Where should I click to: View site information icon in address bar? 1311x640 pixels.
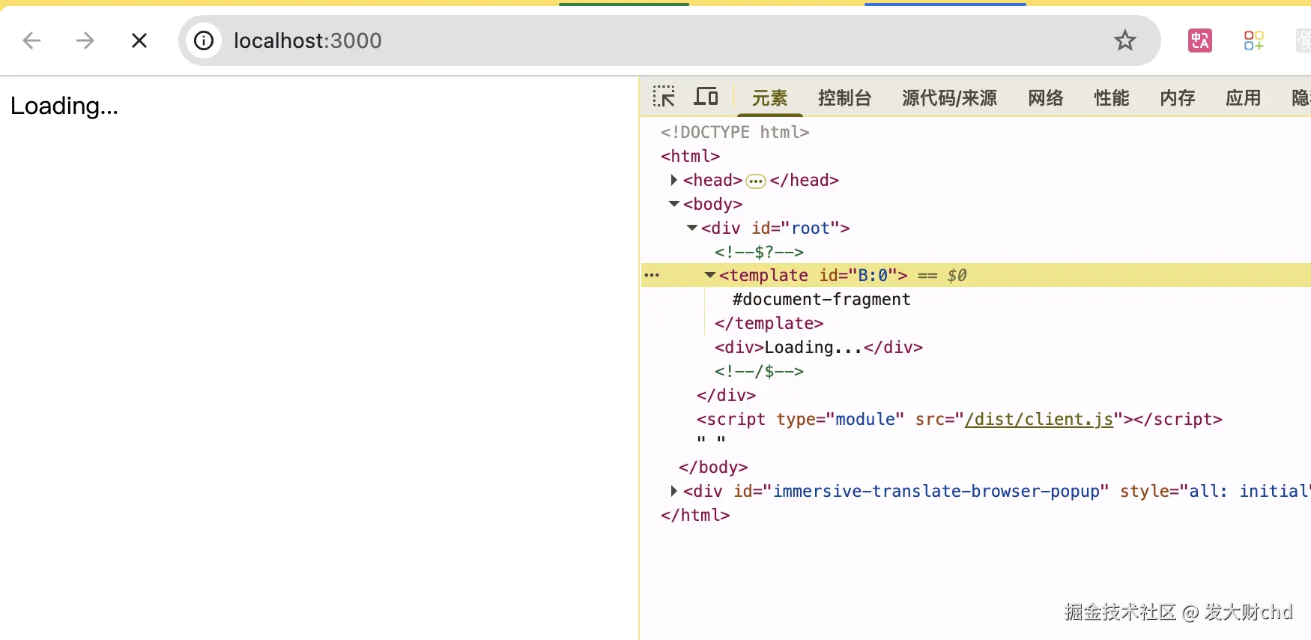pos(204,40)
